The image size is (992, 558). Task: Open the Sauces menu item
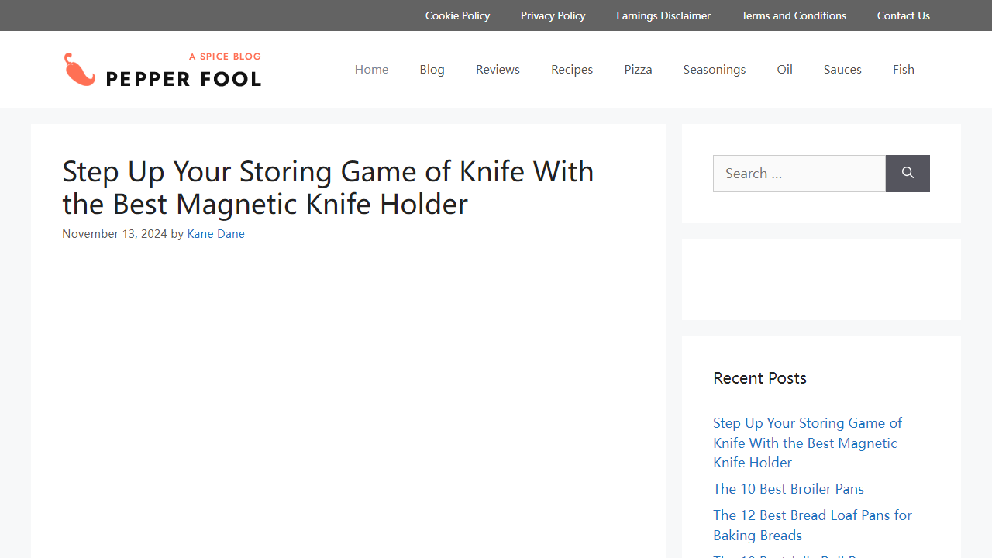pyautogui.click(x=842, y=70)
